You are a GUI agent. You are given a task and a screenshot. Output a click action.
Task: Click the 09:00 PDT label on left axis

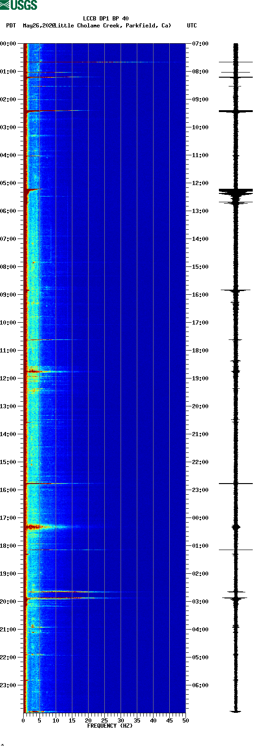8,295
